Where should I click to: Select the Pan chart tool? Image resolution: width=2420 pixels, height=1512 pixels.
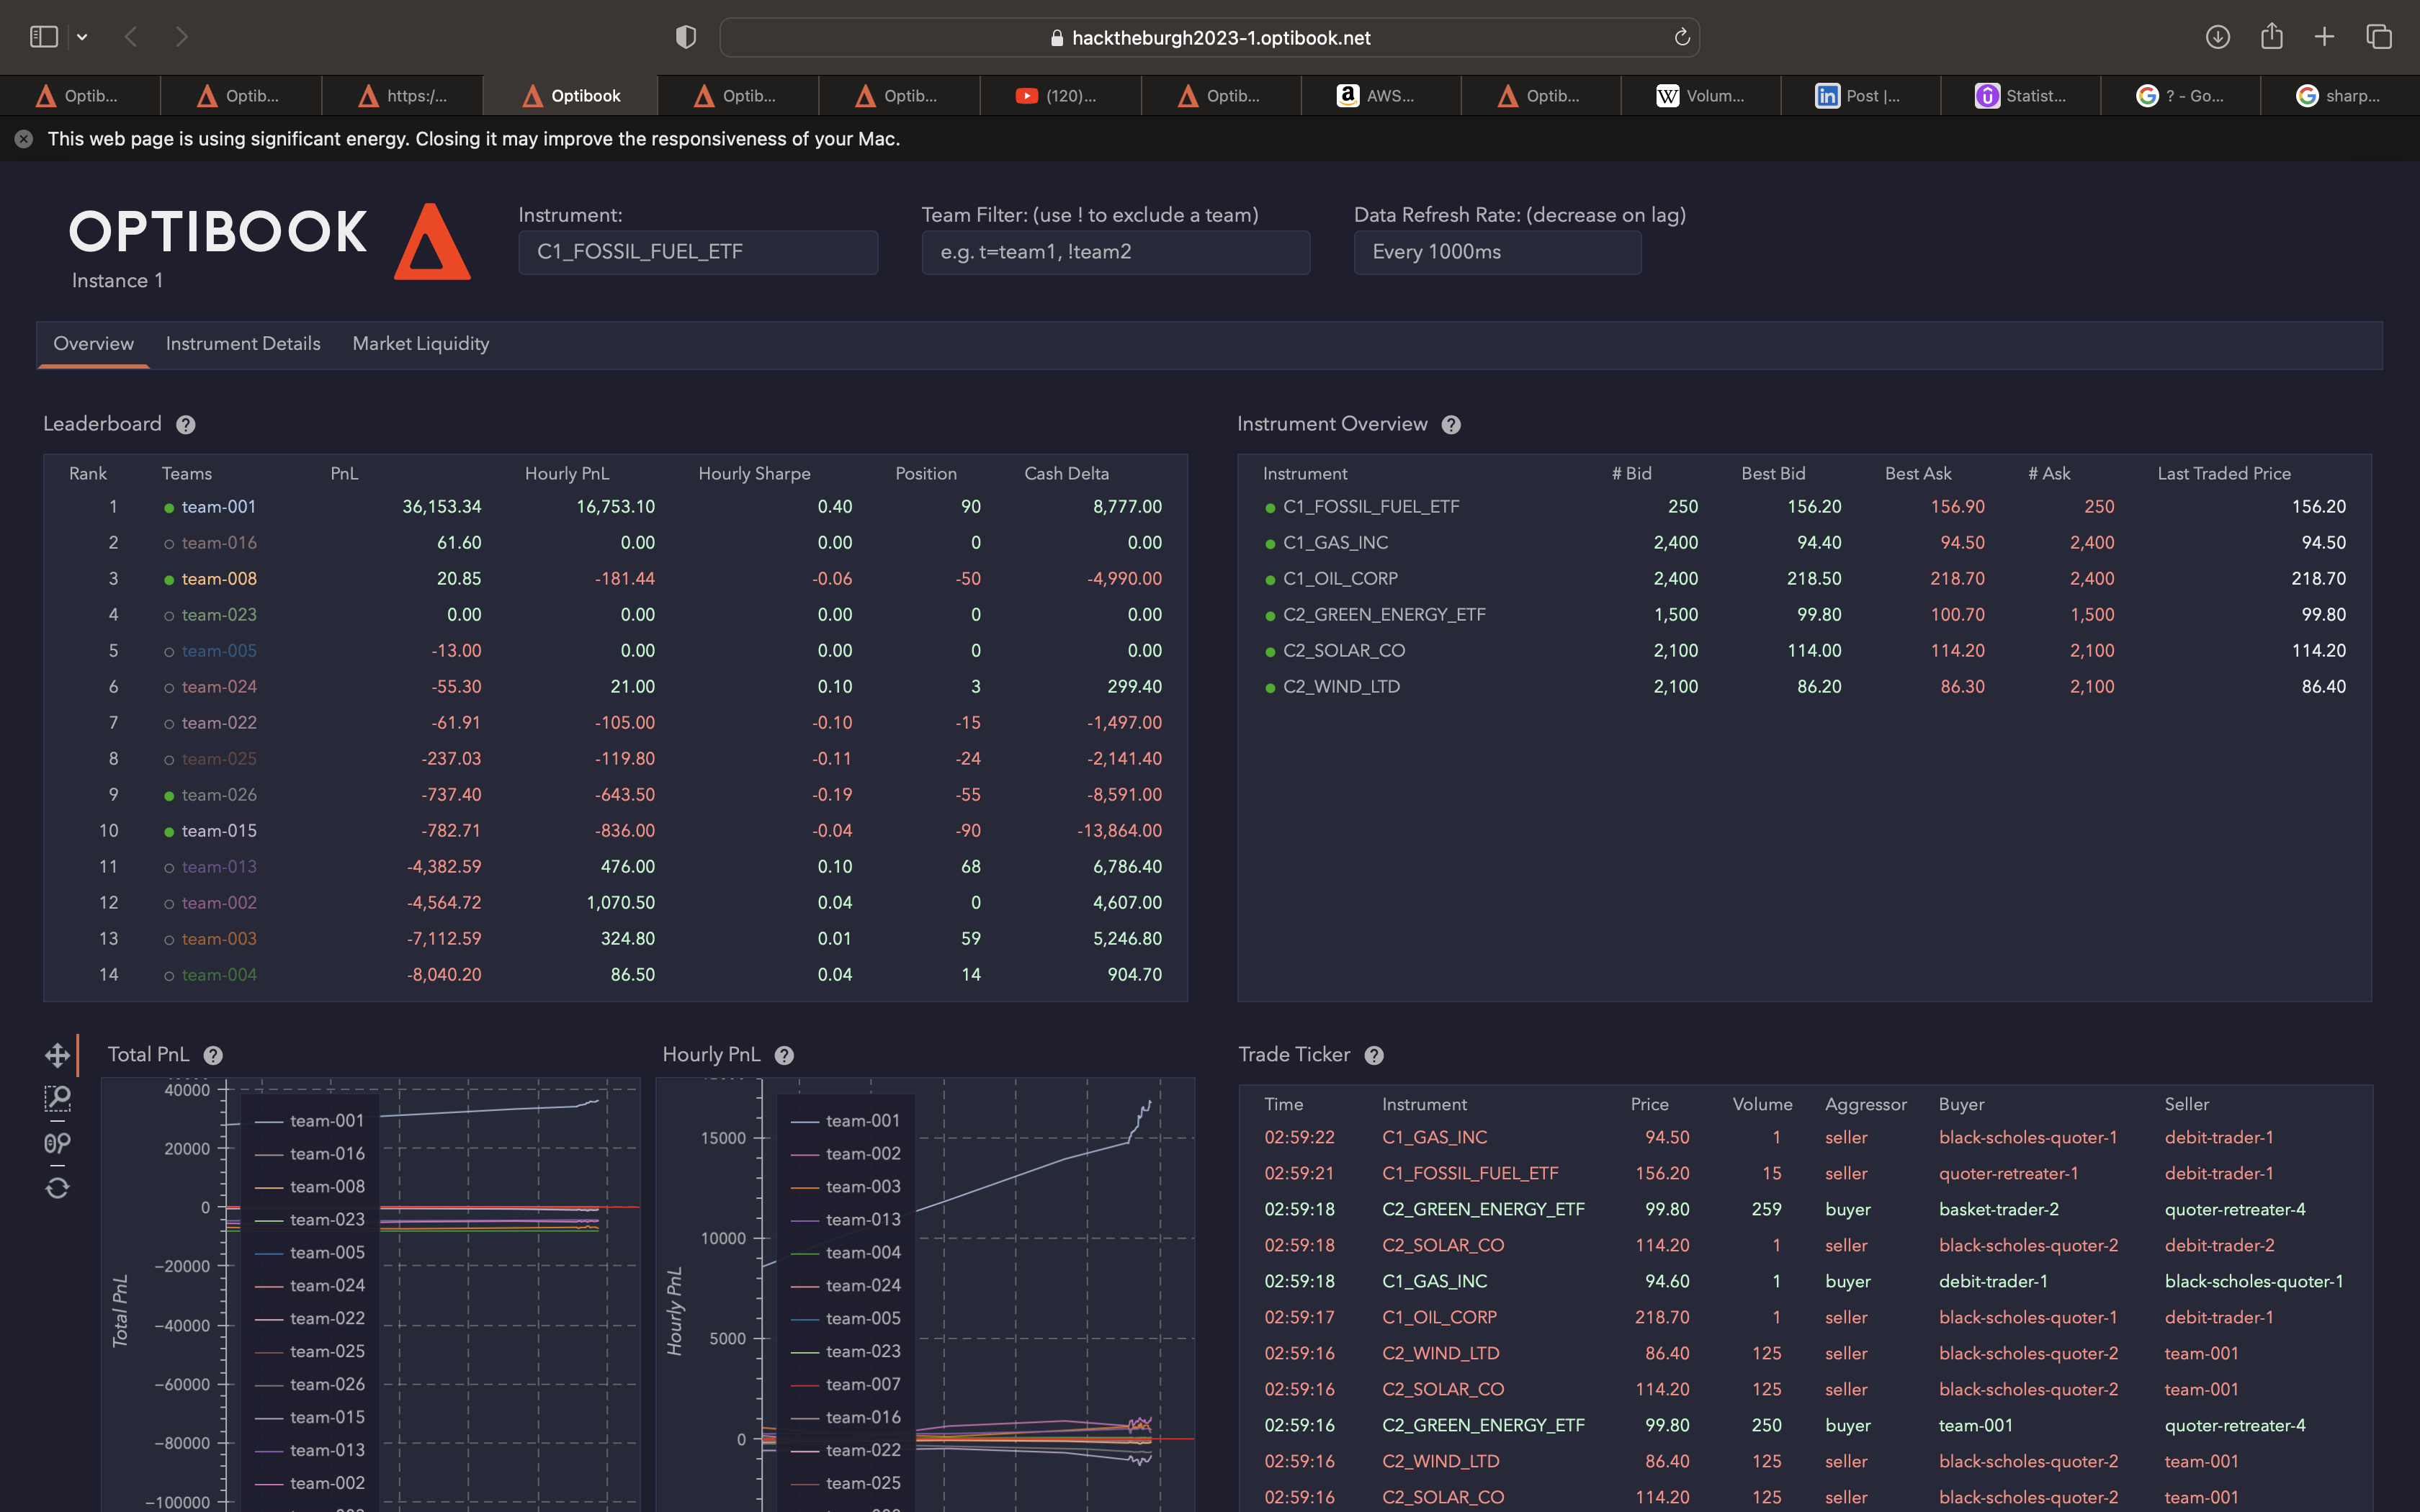(x=57, y=1055)
